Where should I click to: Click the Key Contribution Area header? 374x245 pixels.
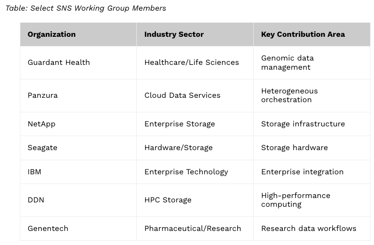coord(303,34)
